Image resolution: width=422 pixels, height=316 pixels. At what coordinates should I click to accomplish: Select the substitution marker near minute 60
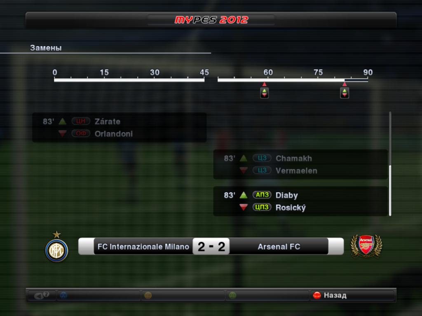point(264,93)
